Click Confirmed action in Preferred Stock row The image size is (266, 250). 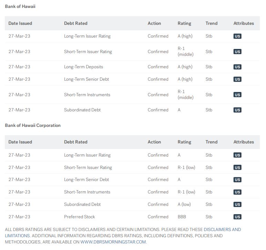tap(158, 217)
